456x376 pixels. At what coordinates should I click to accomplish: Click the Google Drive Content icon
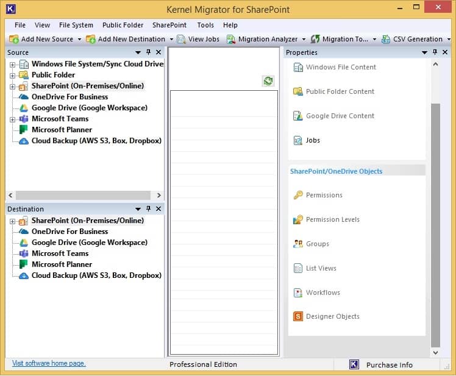(297, 116)
